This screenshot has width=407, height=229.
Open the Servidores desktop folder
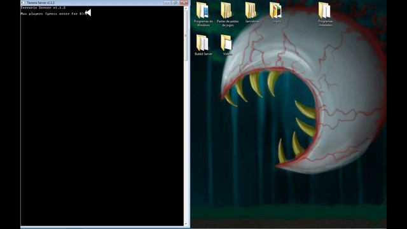click(x=252, y=13)
